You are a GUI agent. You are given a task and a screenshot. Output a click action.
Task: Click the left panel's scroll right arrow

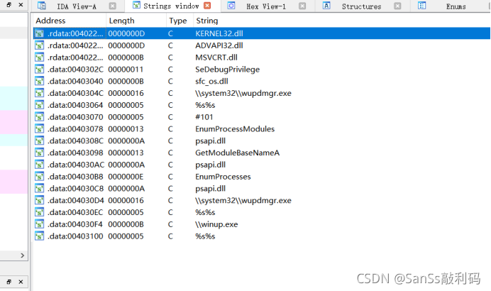[x=23, y=255]
